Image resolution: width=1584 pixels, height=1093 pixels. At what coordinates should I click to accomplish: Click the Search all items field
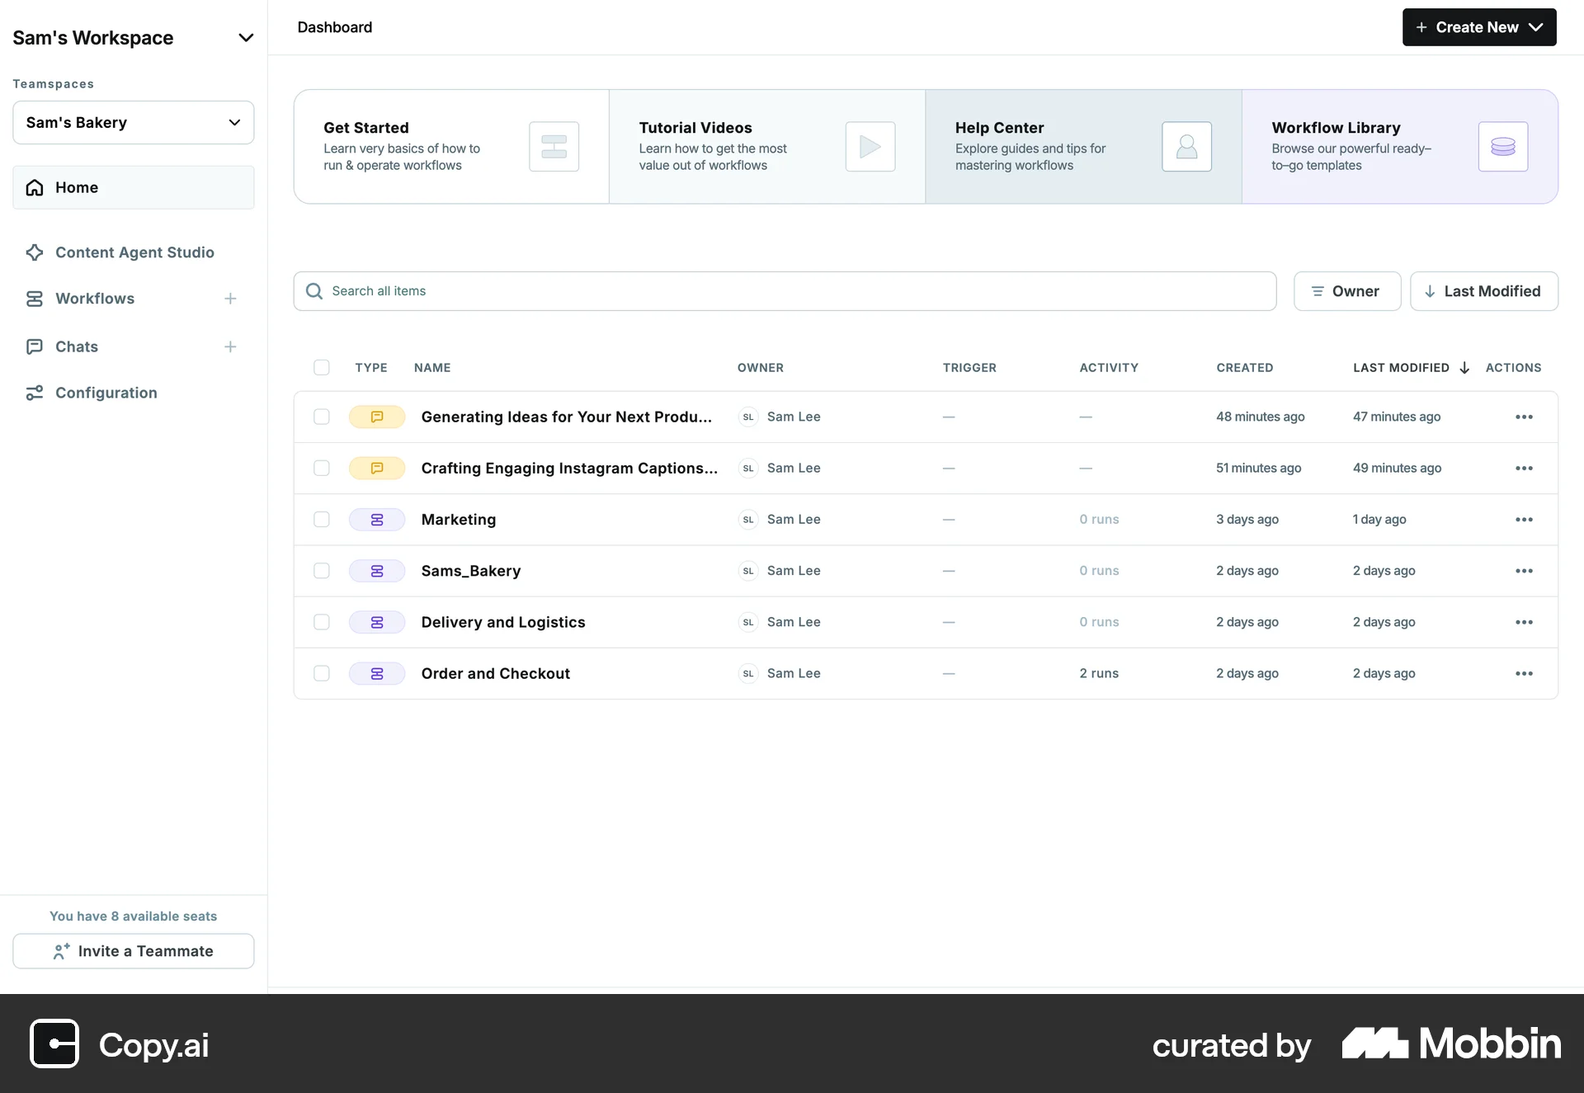[x=784, y=291]
